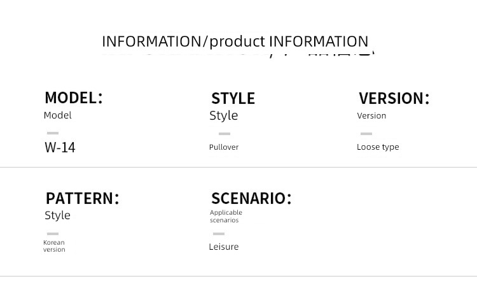This screenshot has width=477, height=281.
Task: Click the Loose type value
Action: click(378, 147)
